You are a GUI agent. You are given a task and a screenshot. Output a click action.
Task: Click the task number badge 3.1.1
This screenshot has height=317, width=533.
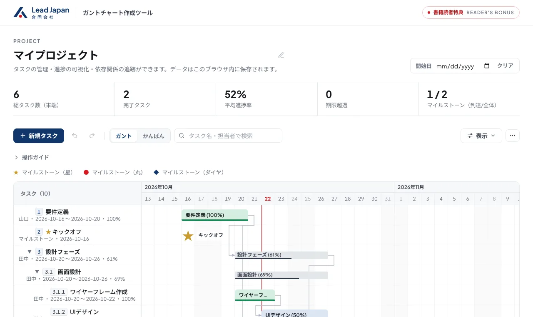coord(59,292)
